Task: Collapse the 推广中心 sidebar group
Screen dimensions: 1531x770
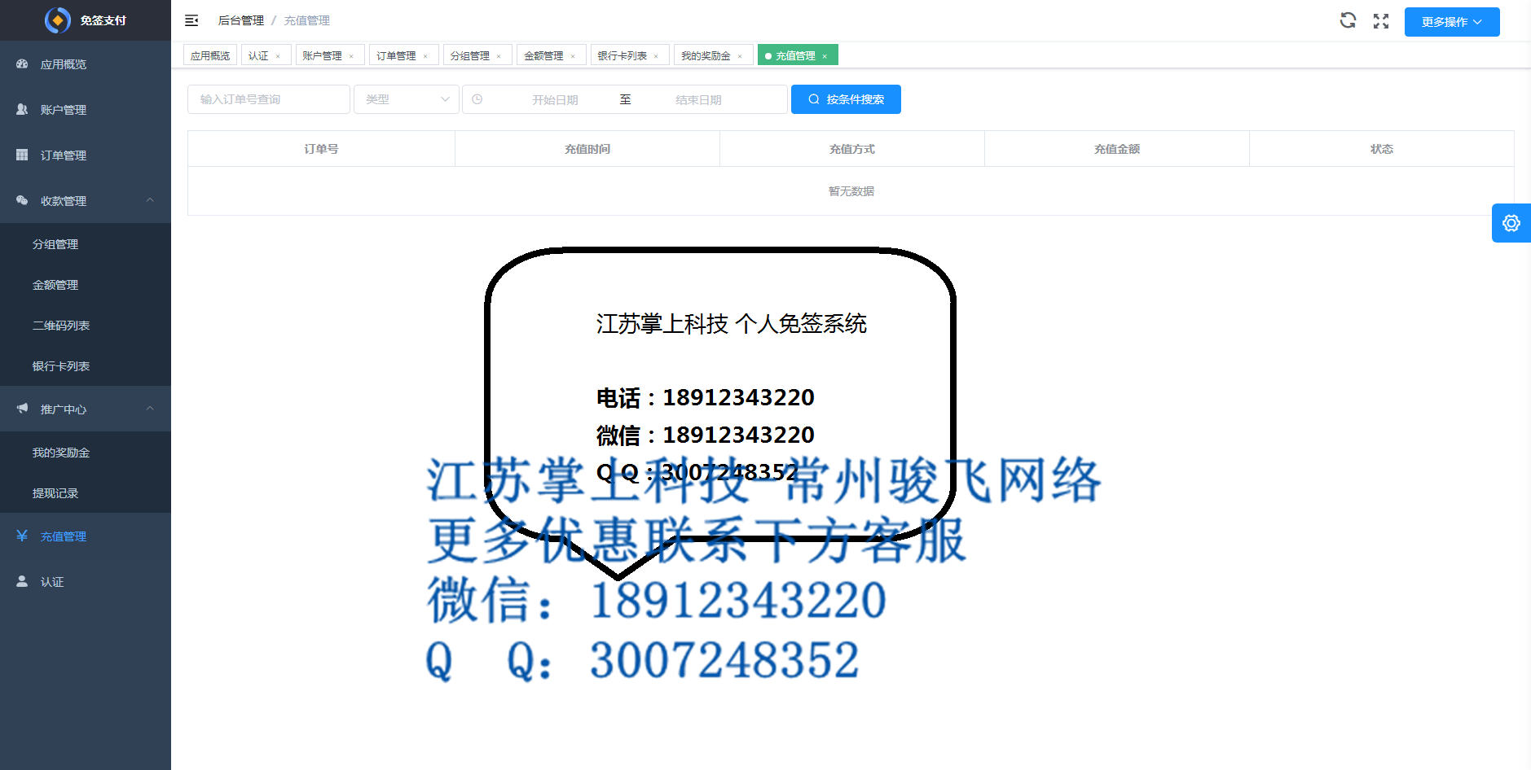Action: 86,409
